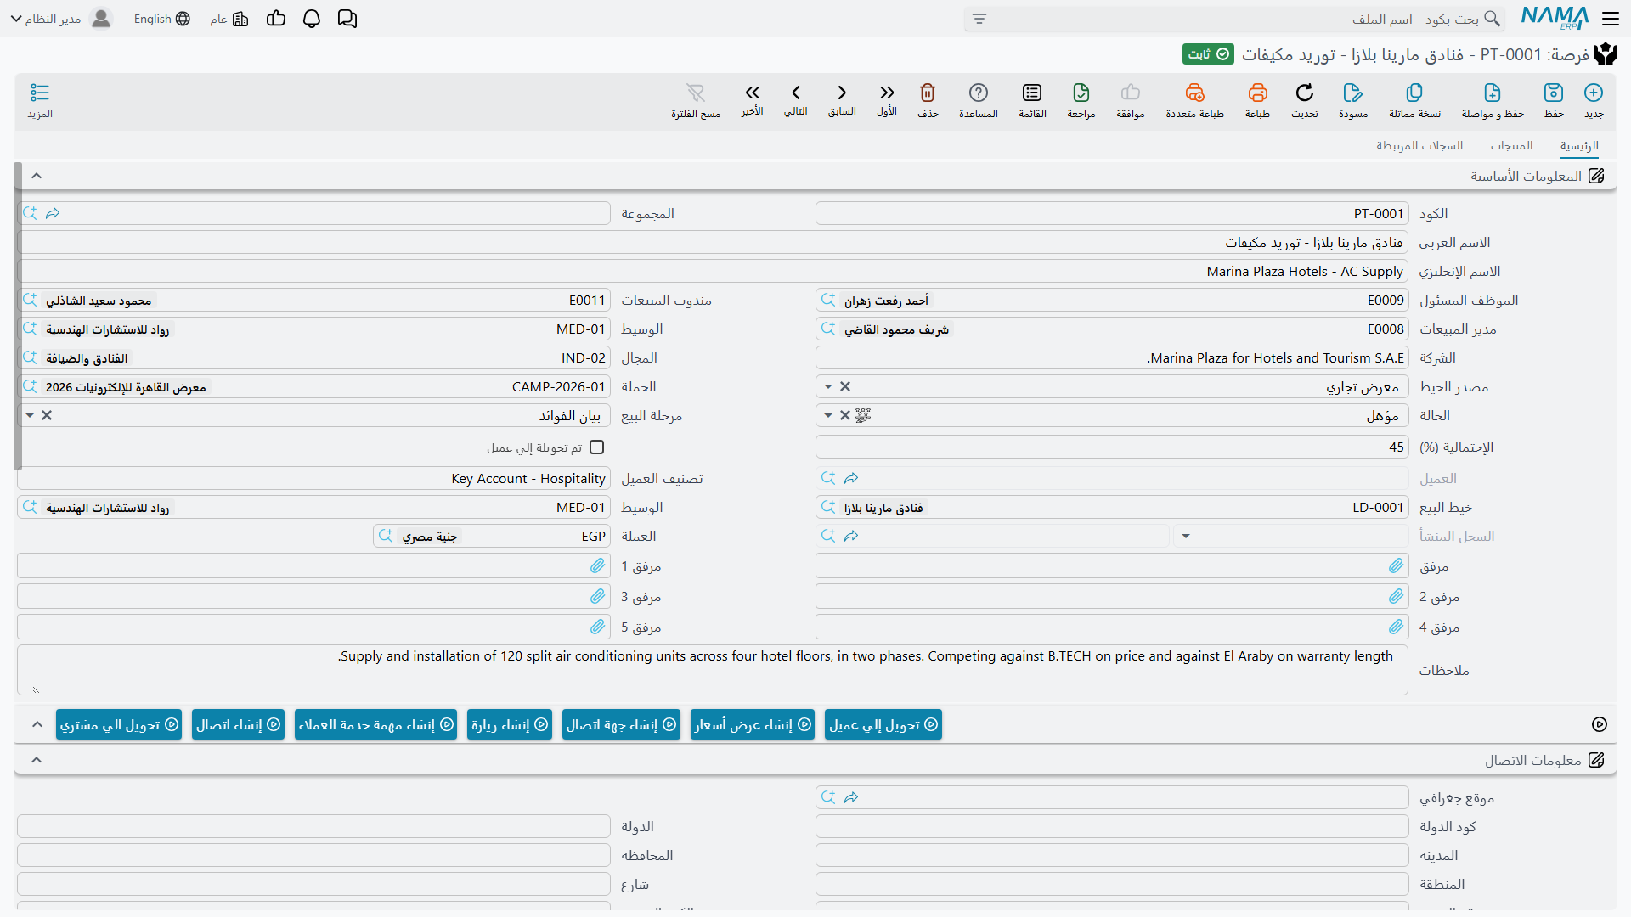The image size is (1631, 917).
Task: Switch to the السجلات المرتبطة tab
Action: point(1419,145)
